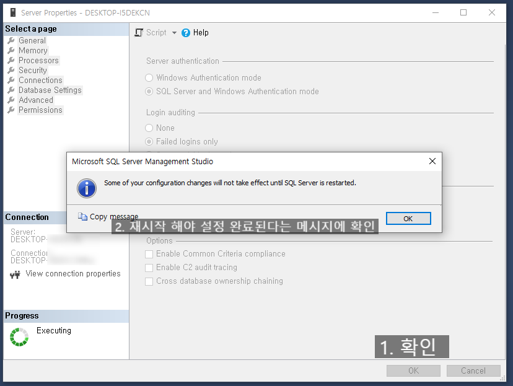The image size is (513, 386).
Task: Open the Security page
Action: [33, 71]
